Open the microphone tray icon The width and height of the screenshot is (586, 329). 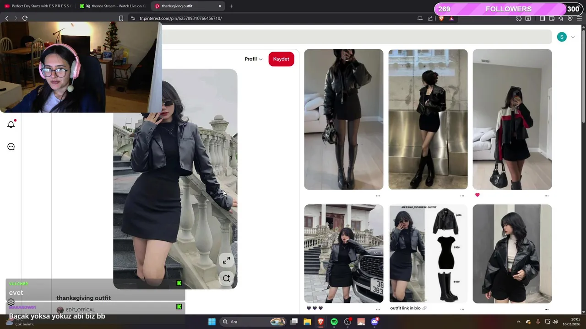coord(538,322)
